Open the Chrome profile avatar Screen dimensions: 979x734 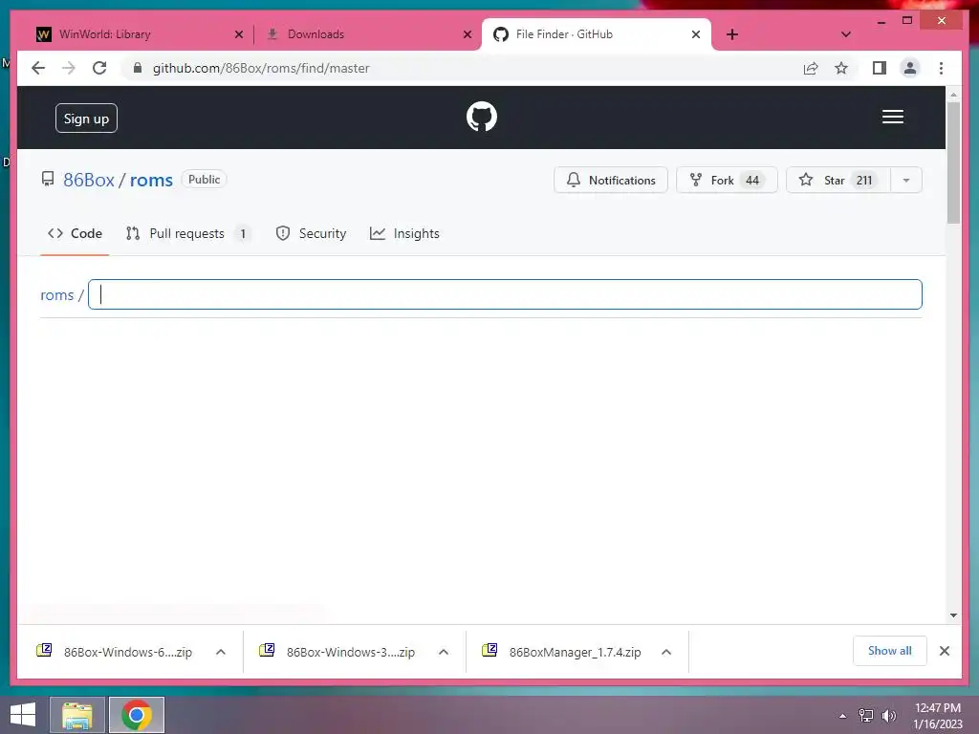[910, 68]
